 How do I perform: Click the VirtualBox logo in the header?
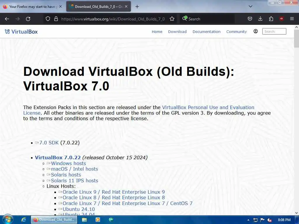tap(21, 32)
